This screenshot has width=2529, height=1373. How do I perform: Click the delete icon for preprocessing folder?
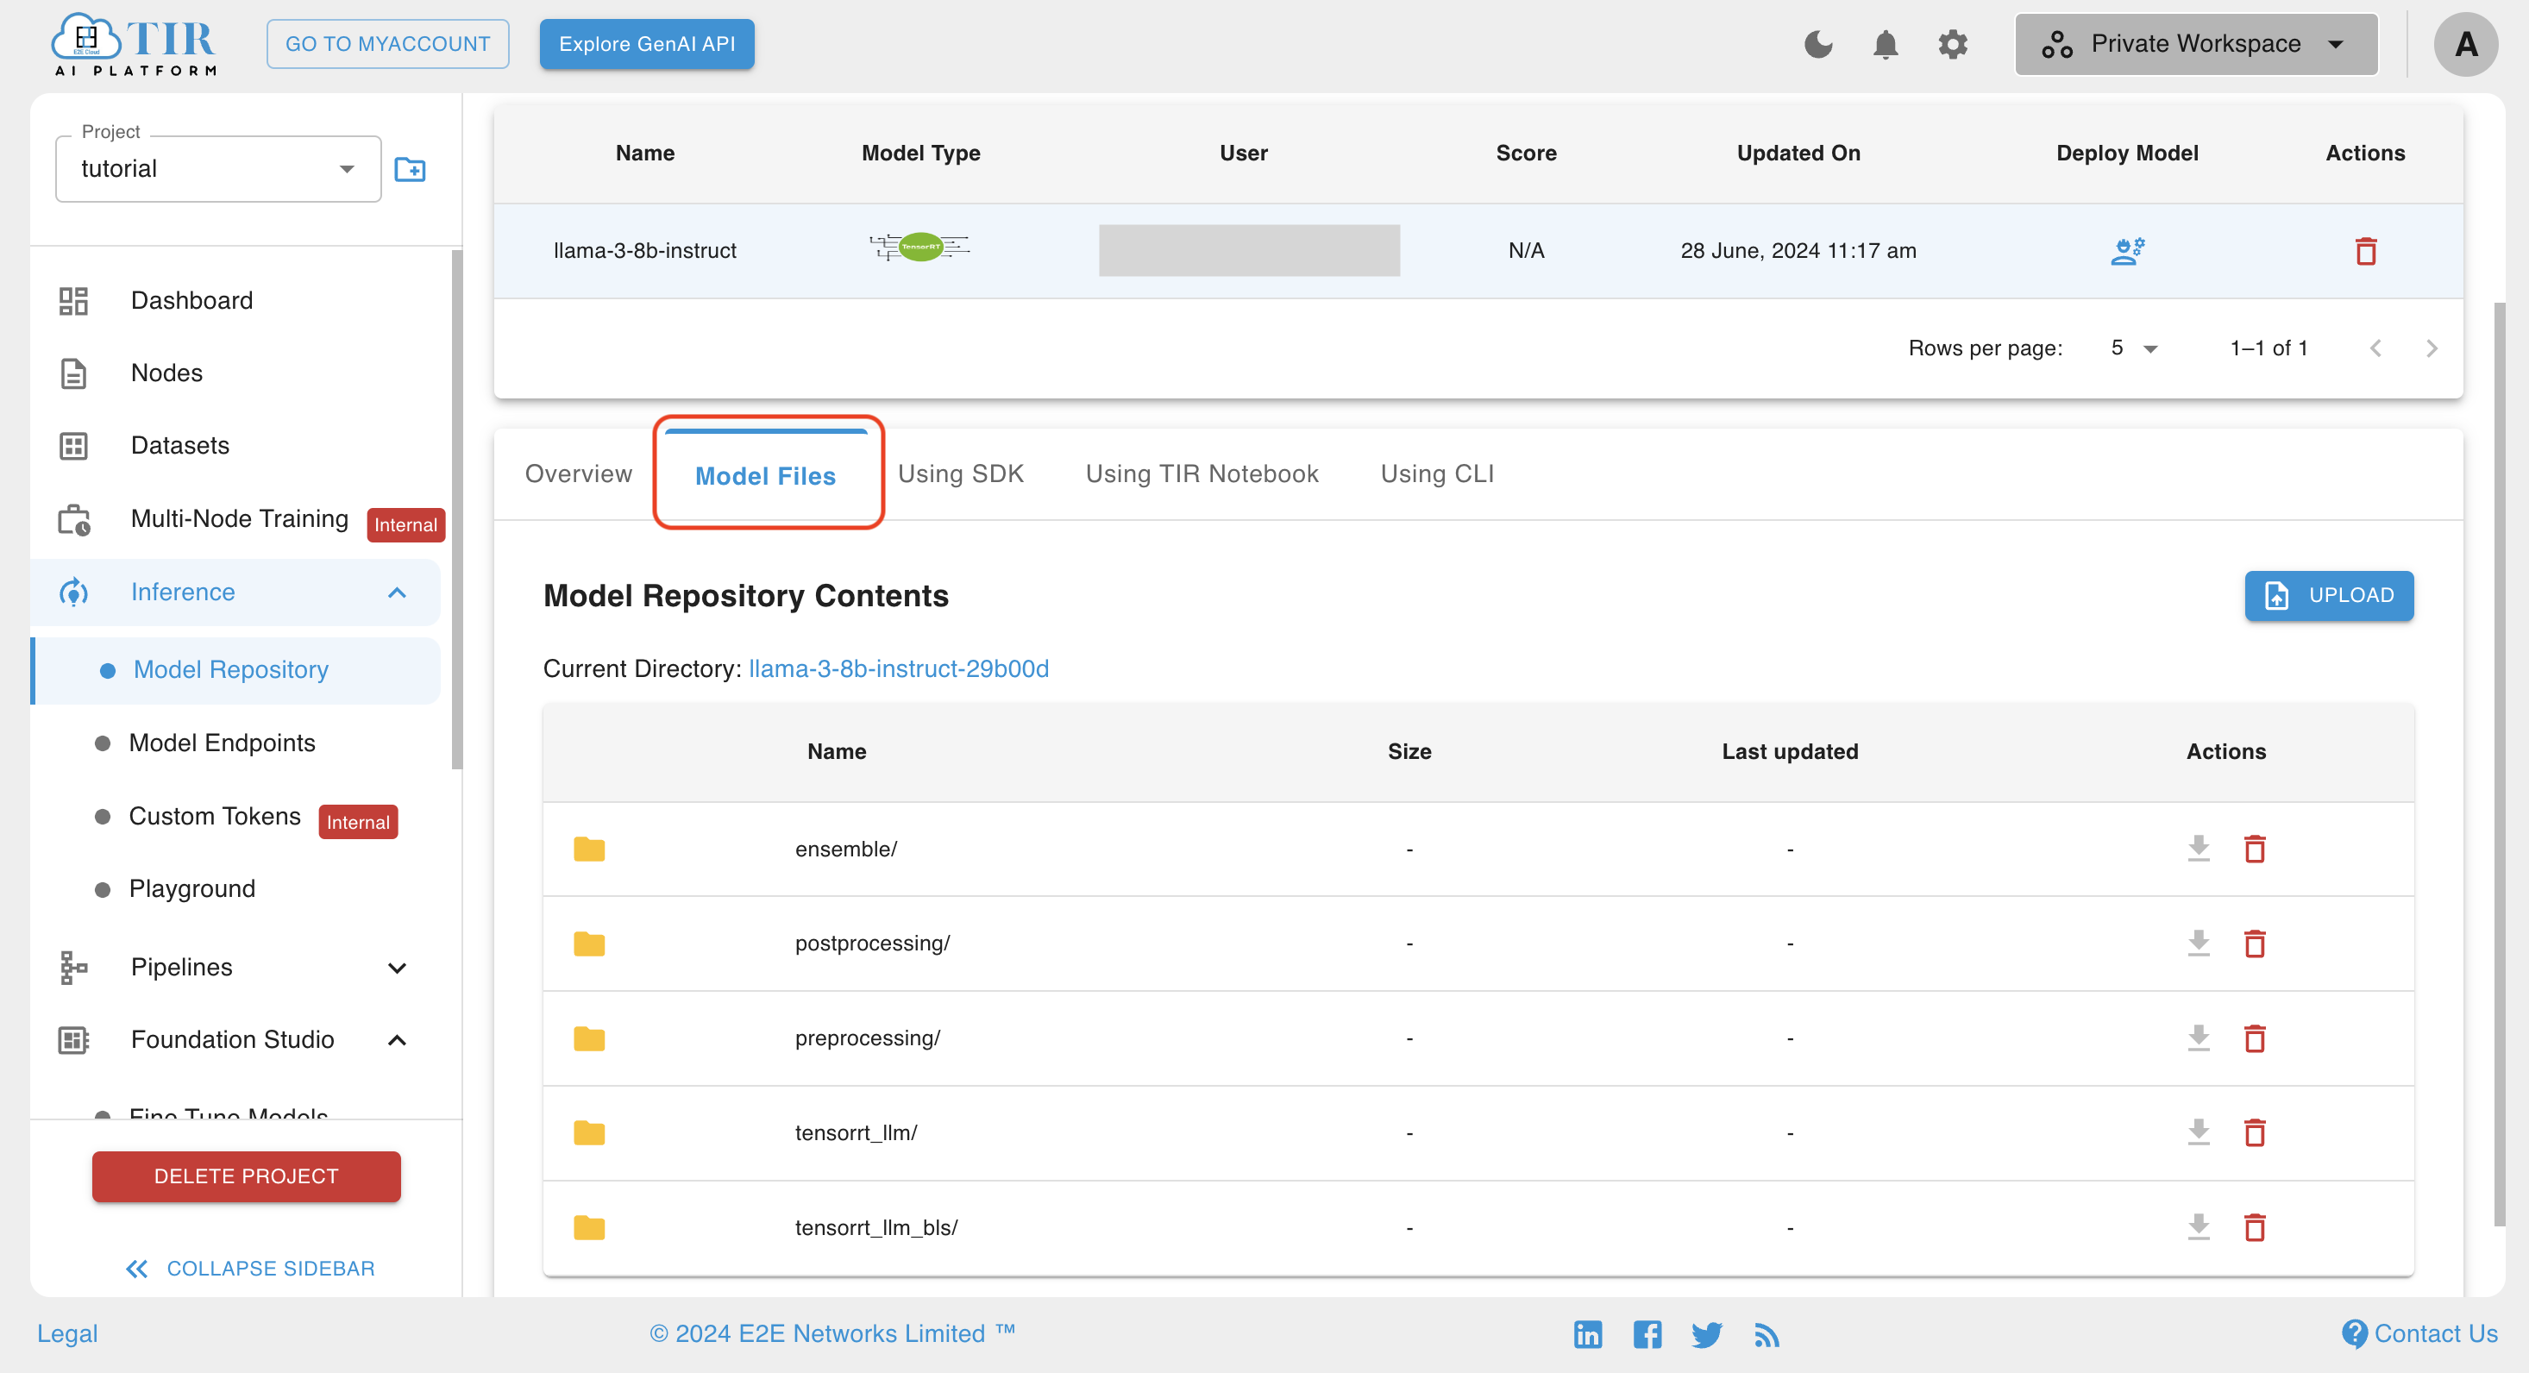click(2254, 1038)
